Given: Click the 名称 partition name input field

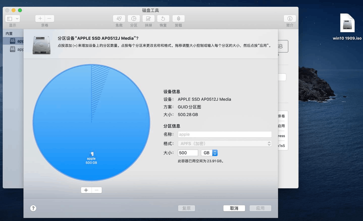Looking at the screenshot, I should [x=224, y=134].
